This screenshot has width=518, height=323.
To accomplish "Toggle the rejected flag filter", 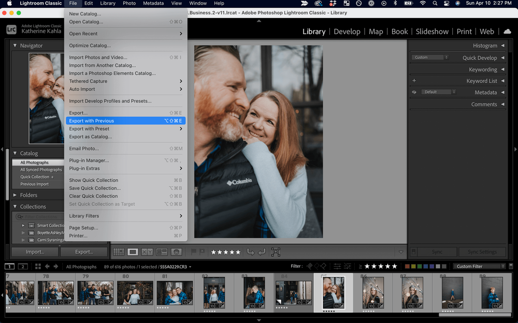I will point(324,266).
